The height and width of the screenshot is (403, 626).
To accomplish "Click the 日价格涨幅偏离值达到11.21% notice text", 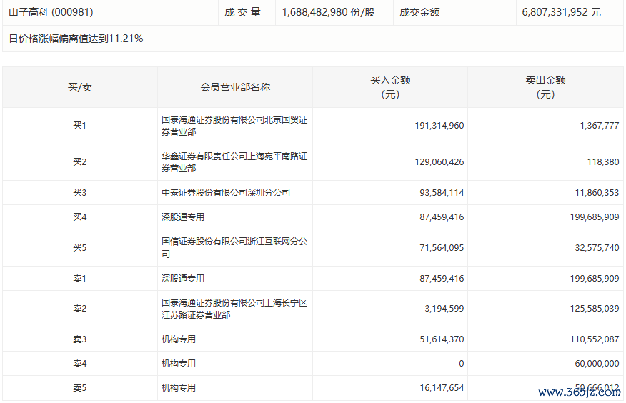I will click(x=76, y=39).
